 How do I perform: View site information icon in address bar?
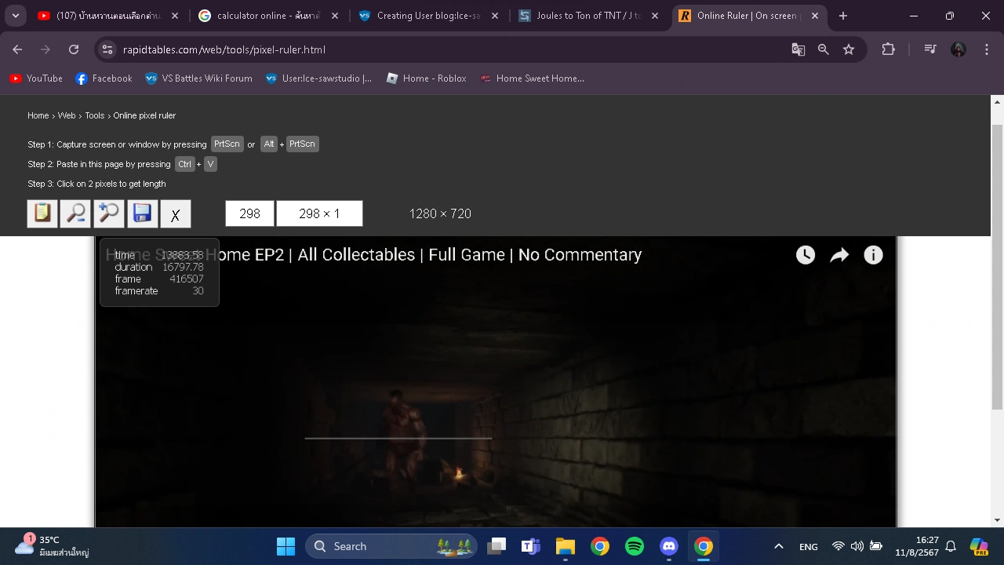click(x=108, y=49)
